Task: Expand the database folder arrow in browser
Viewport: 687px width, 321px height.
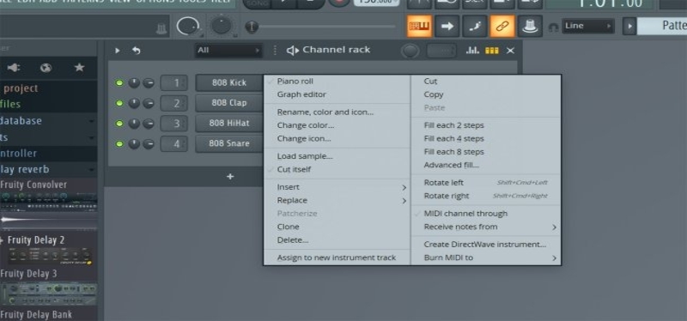Action: point(91,121)
